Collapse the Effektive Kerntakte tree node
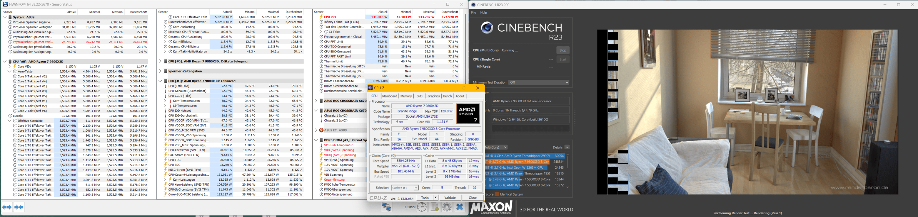Screen dimensions: 918x217 click(x=10, y=121)
